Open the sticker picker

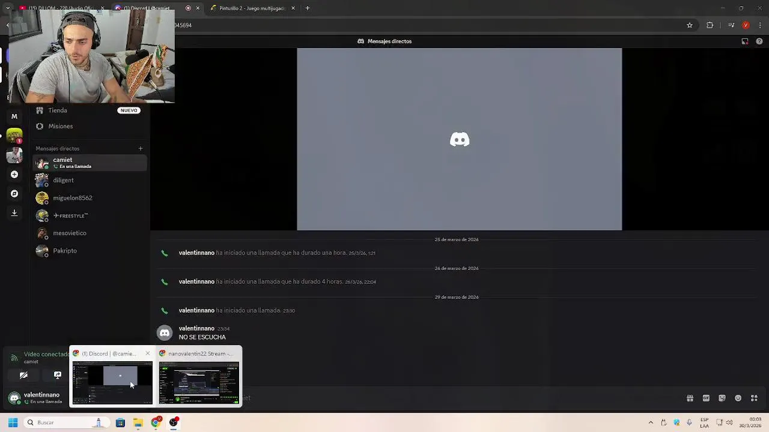(x=722, y=398)
